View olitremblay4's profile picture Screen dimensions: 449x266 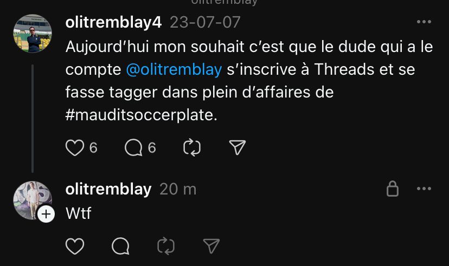[33, 34]
